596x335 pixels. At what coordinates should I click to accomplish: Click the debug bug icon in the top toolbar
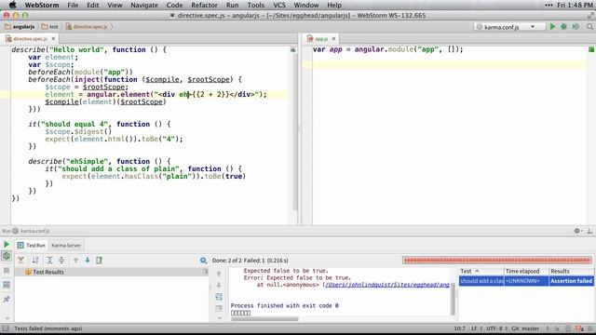pyautogui.click(x=563, y=27)
